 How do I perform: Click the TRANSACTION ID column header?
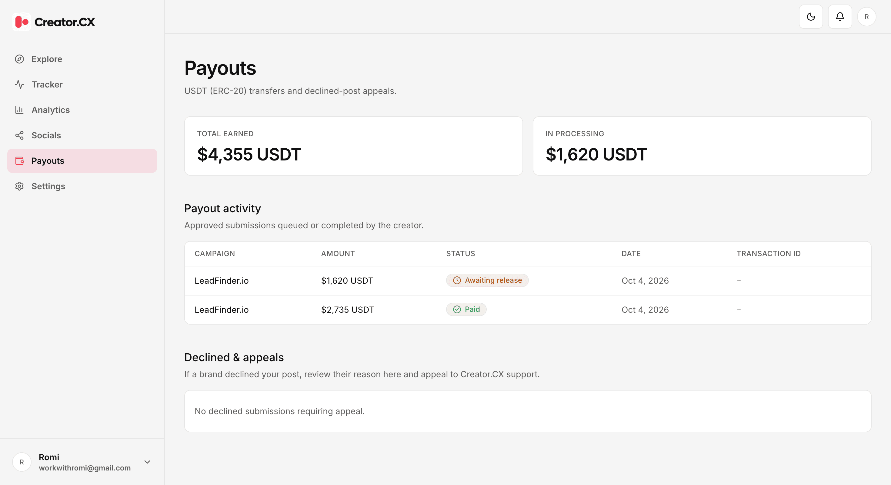pos(769,254)
